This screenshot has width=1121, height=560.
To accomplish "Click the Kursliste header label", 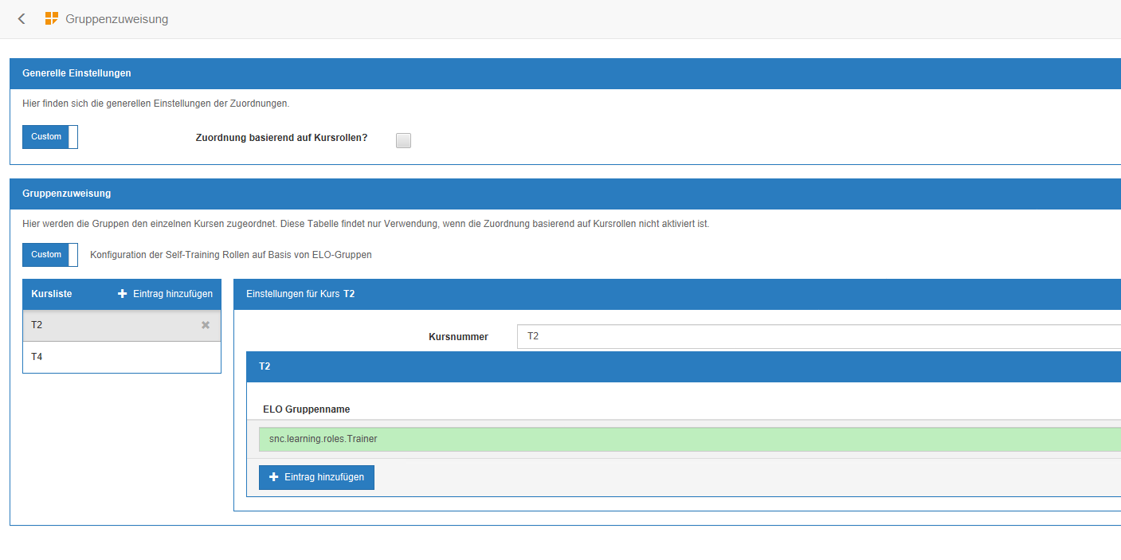I will click(52, 294).
